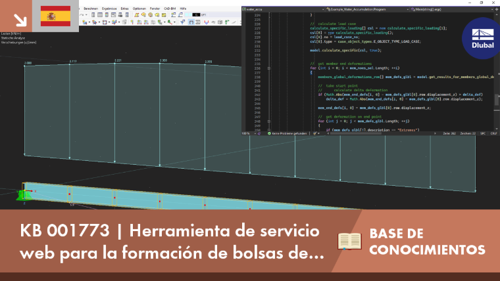Viewport: 500px width, 281px height.
Task: Open the Berechnen menu
Action: (91, 9)
